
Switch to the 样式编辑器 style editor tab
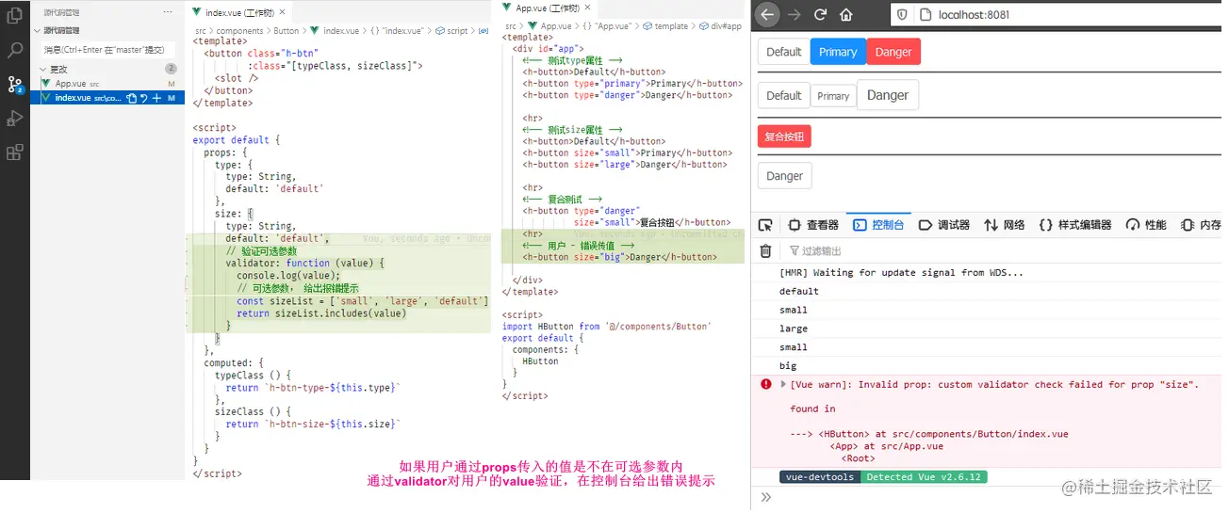tap(1074, 225)
